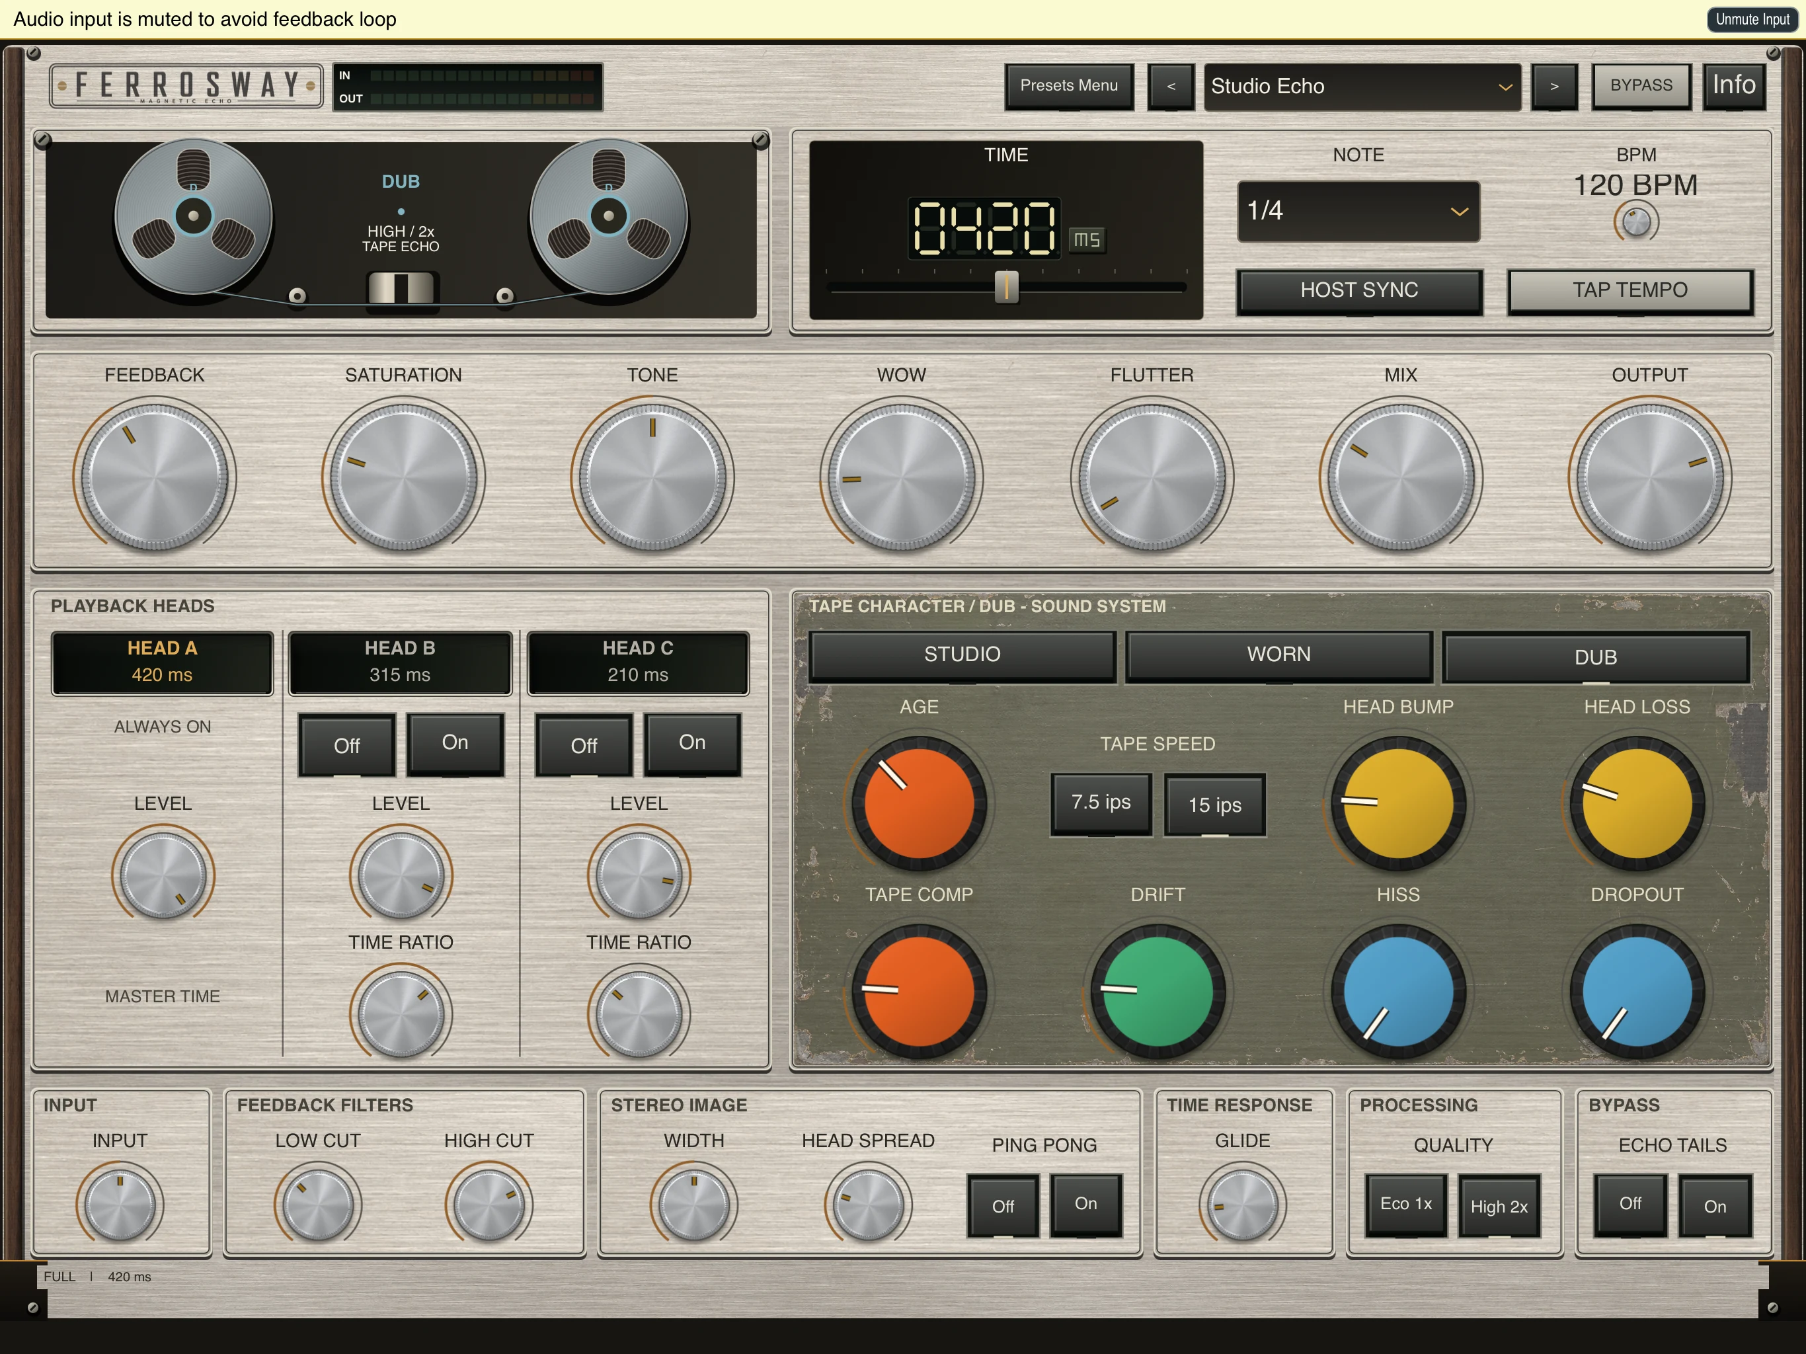Viewport: 1806px width, 1354px height.
Task: Click the Head Spread knob
Action: (868, 1204)
